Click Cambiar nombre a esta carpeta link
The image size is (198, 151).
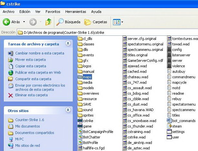click(39, 53)
